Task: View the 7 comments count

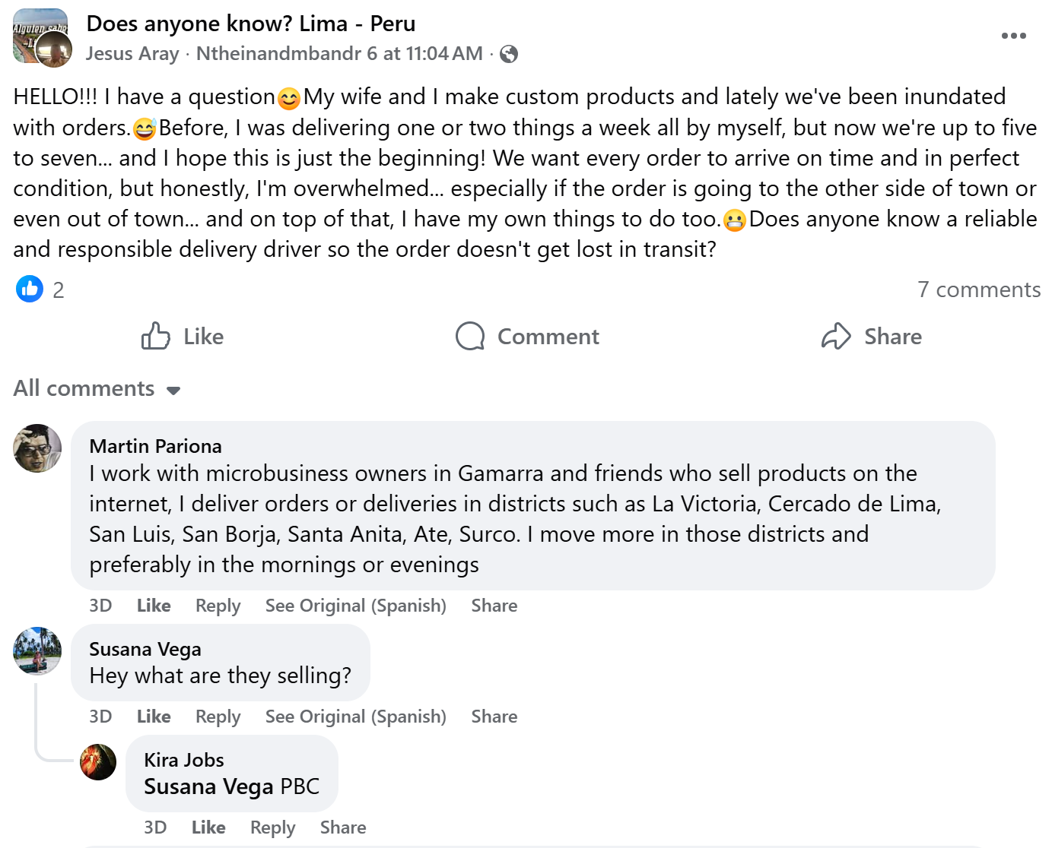Action: point(978,290)
